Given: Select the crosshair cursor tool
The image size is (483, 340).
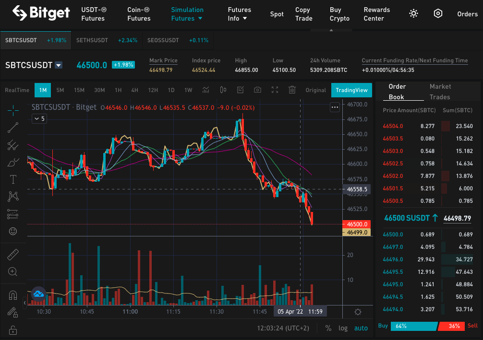Looking at the screenshot, I should point(13,110).
